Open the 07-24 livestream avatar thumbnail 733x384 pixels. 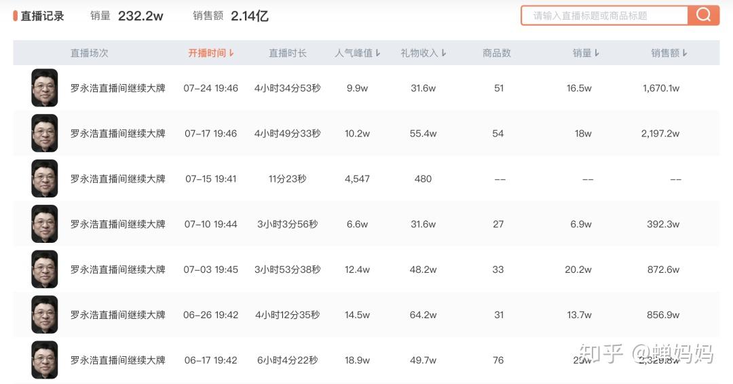pyautogui.click(x=45, y=88)
